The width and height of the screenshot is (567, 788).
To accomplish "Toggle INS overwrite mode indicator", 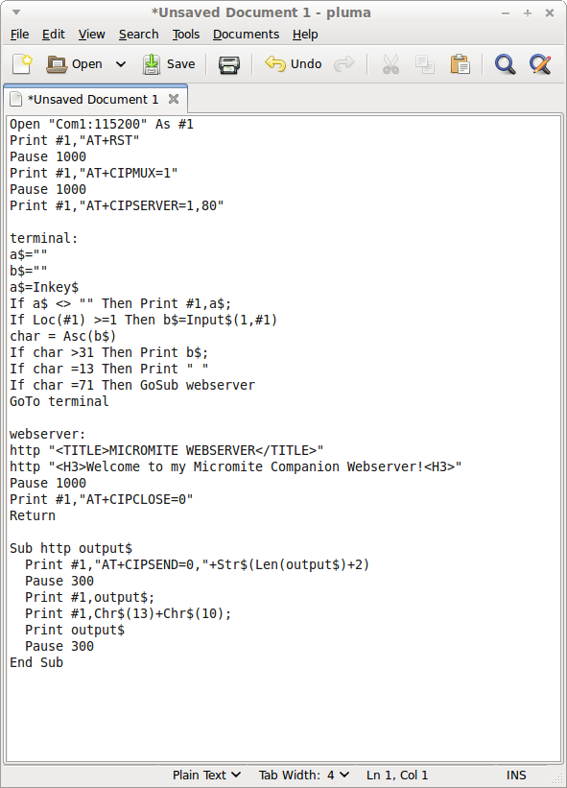I will tap(516, 775).
